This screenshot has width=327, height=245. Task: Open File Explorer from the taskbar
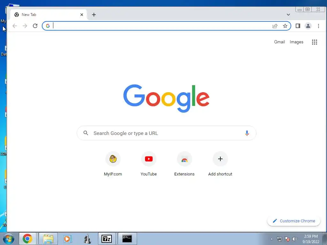pos(48,239)
